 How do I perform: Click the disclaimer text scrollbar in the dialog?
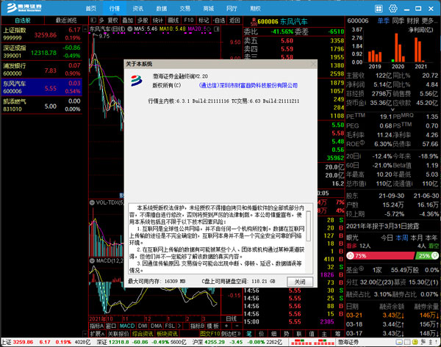click(x=308, y=226)
